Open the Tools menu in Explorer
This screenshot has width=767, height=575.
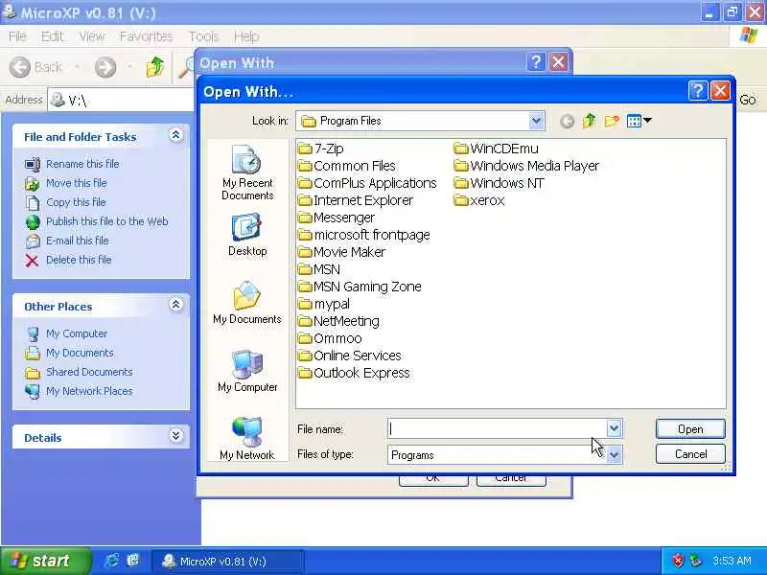pos(203,36)
